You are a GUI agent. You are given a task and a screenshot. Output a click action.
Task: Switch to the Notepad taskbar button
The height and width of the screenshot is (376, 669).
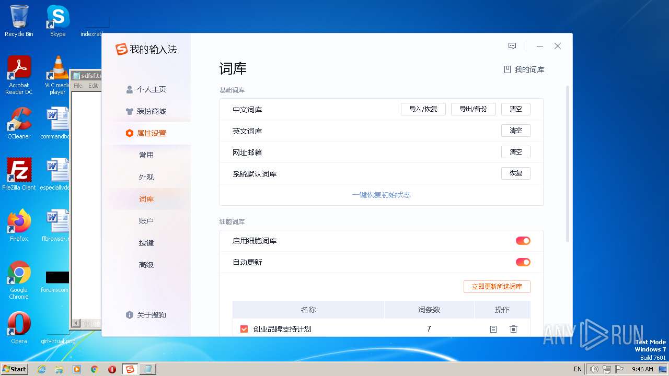(x=148, y=369)
